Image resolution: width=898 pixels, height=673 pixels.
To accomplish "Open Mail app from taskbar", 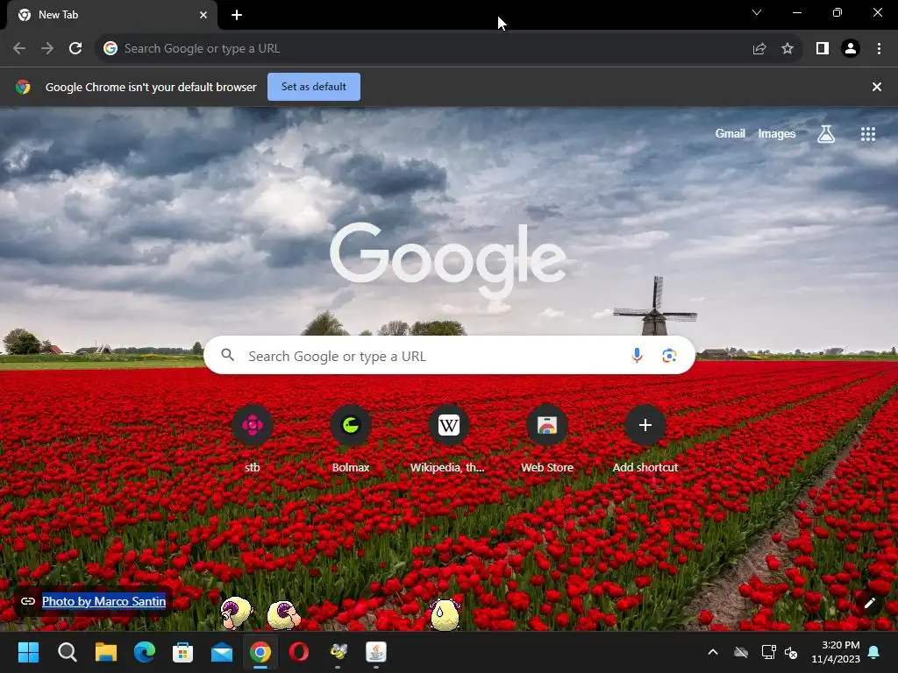I will [x=222, y=652].
